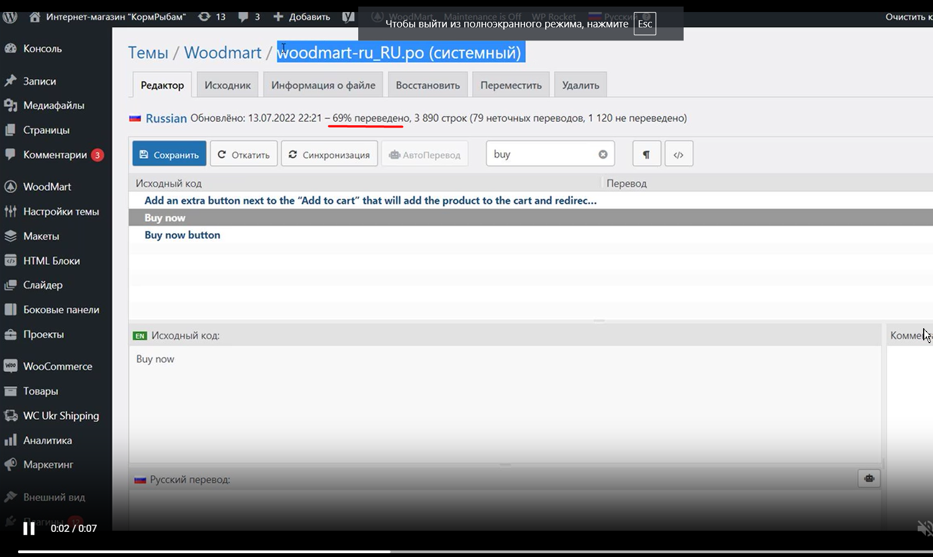Viewport: 933px width, 557px height.
Task: Click the Синхронизация button
Action: point(329,155)
